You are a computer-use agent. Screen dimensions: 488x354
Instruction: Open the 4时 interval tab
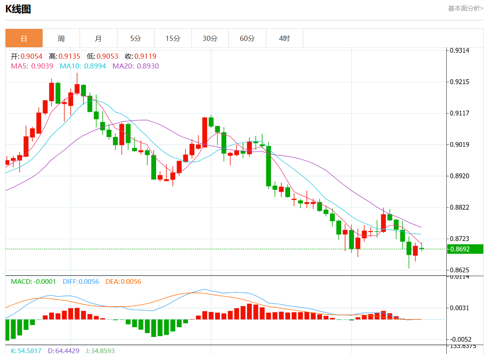285,38
